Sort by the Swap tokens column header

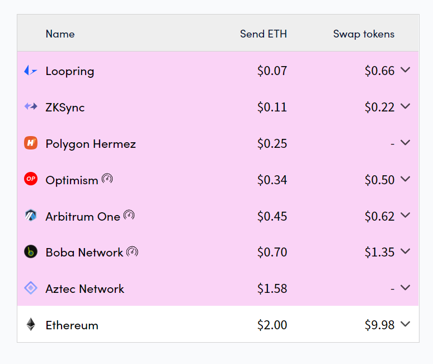pyautogui.click(x=364, y=34)
